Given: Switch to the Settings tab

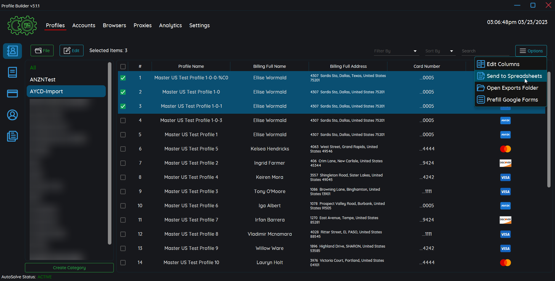Looking at the screenshot, I should [199, 25].
